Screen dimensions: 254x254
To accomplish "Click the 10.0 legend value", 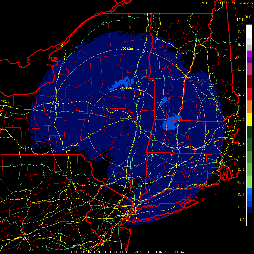I will [240, 32].
